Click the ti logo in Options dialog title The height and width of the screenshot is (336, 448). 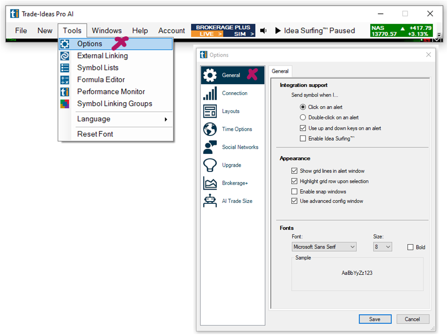coord(204,55)
